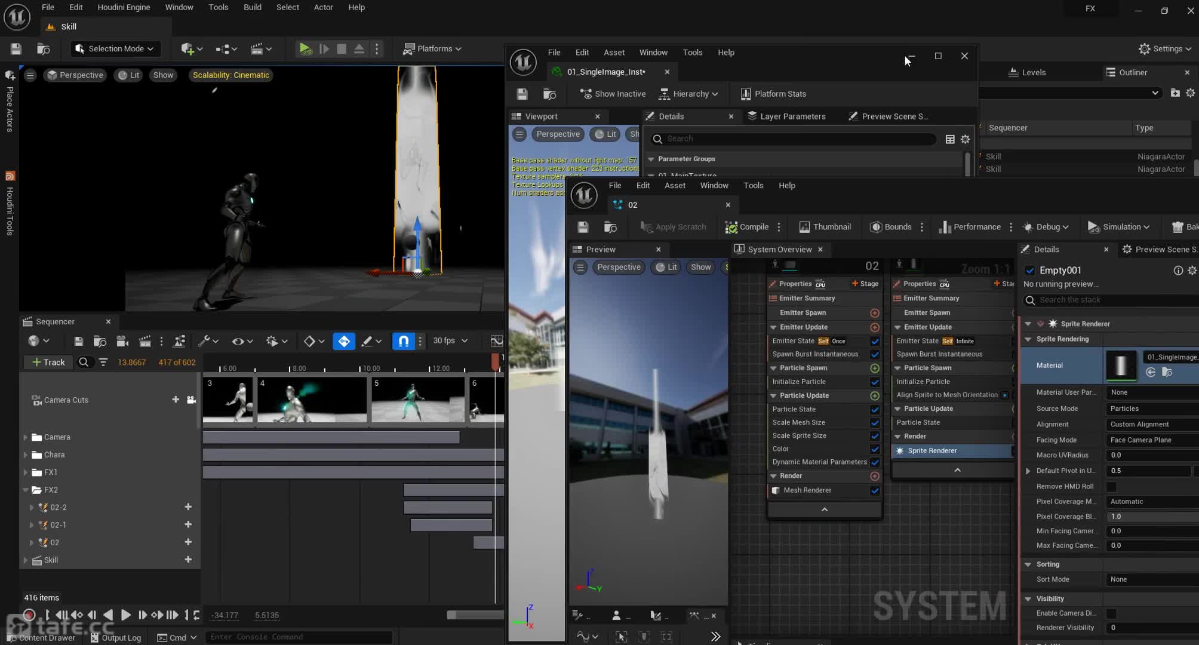Open the cinematics clapper toolbar icon
The width and height of the screenshot is (1199, 645).
click(261, 49)
